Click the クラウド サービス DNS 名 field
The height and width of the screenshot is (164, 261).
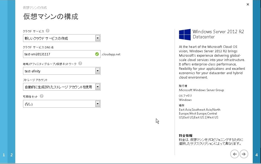62,54
